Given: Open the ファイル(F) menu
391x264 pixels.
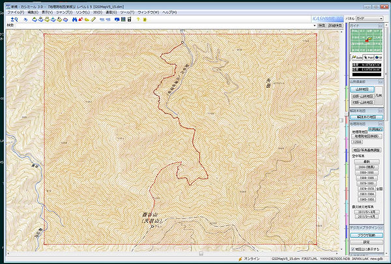Looking at the screenshot, I should click(16, 12).
